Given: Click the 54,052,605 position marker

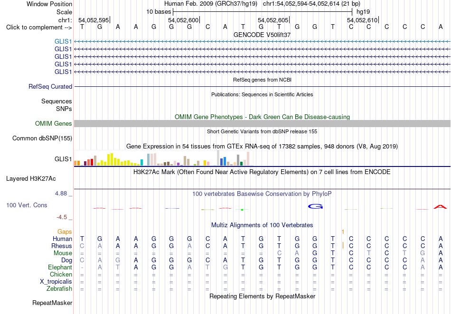Looking at the screenshot, I should [x=273, y=20].
